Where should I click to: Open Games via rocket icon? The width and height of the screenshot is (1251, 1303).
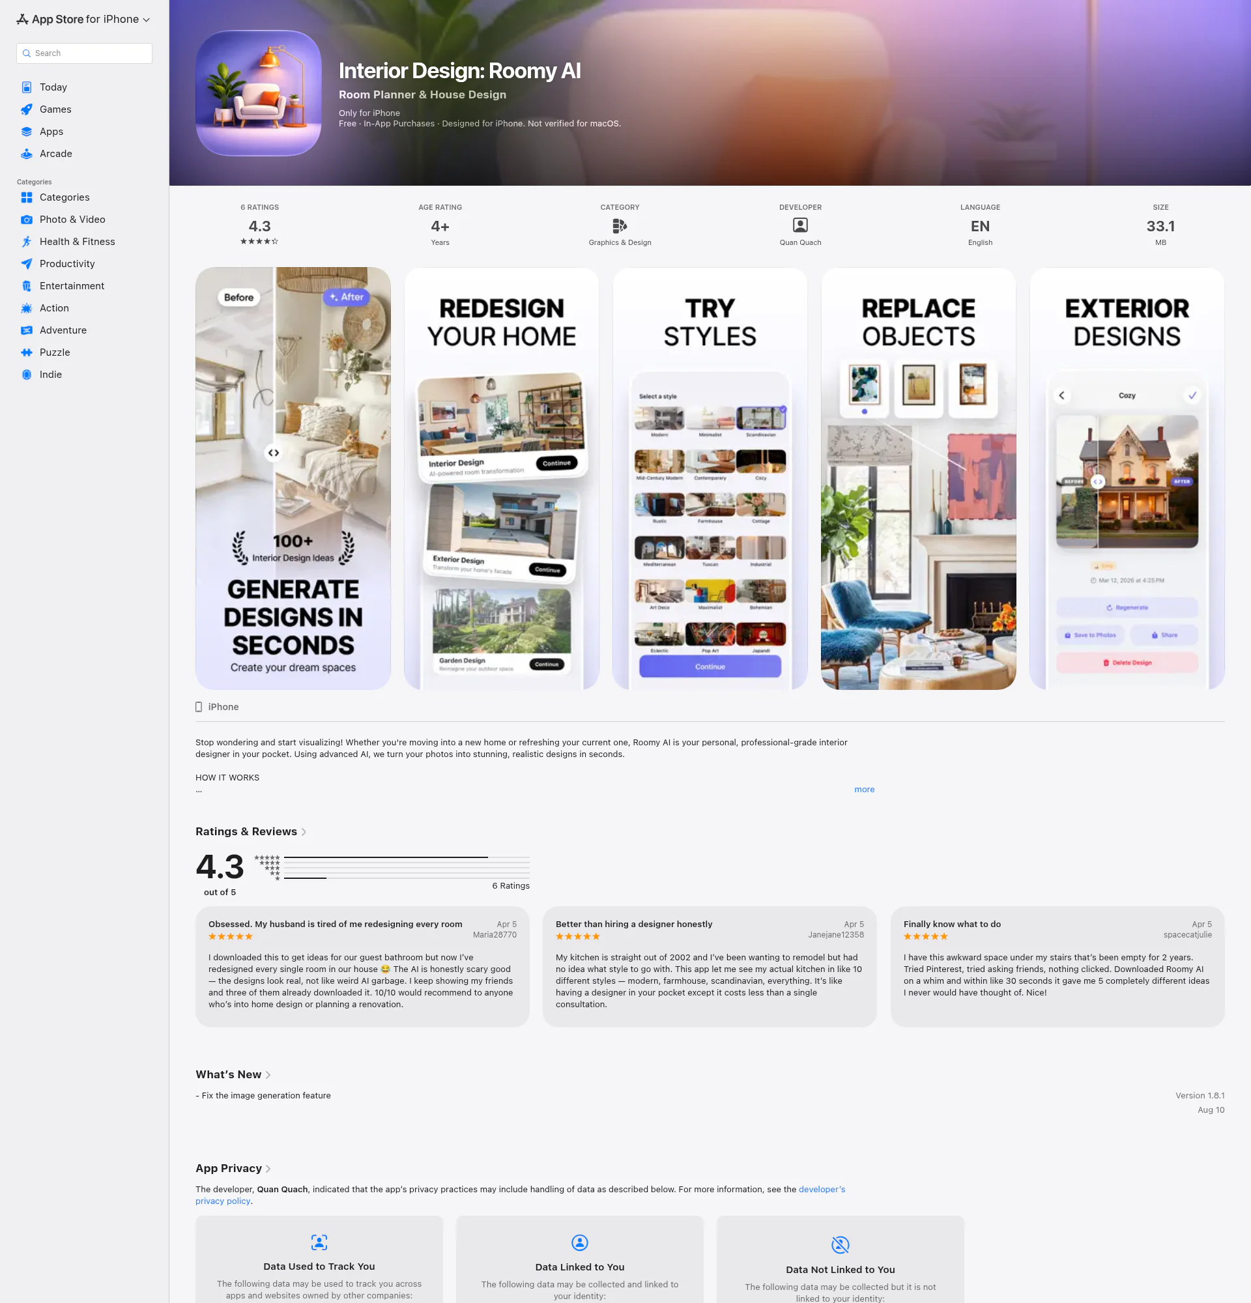click(x=27, y=109)
